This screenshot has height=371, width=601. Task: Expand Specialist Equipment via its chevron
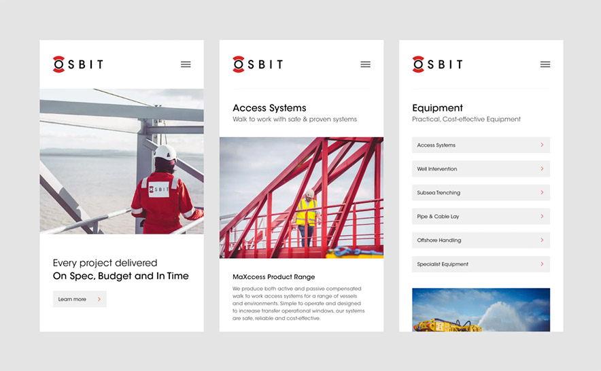[542, 264]
